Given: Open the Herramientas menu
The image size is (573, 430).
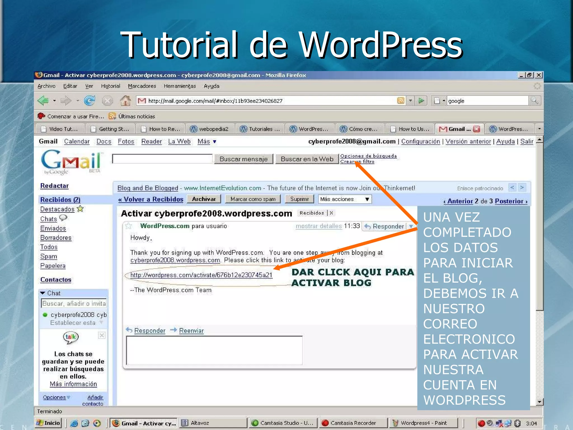Looking at the screenshot, I should (x=180, y=86).
